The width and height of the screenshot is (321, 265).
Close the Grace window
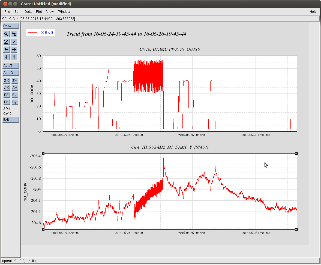pos(5,4)
